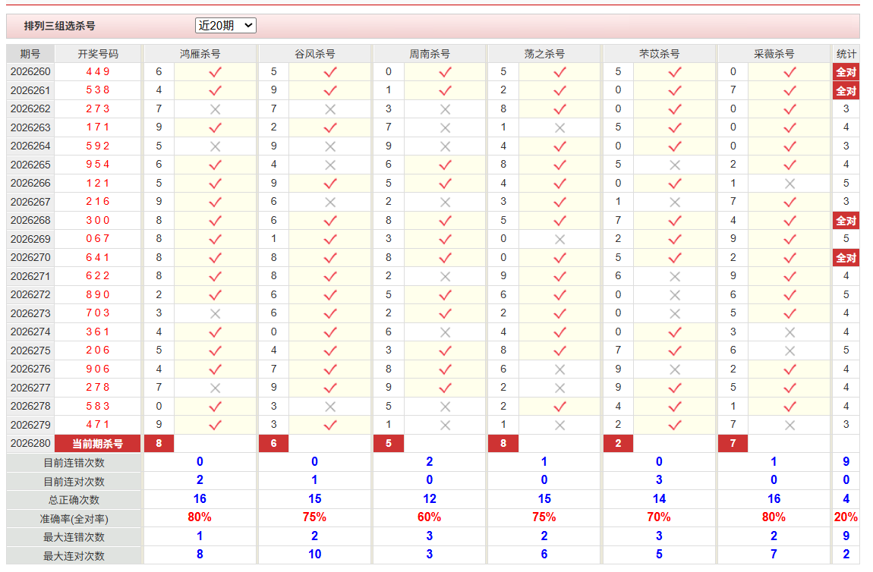Click 采薇杀号 cross mark in row 2026266
This screenshot has height=572, width=873.
tap(789, 183)
